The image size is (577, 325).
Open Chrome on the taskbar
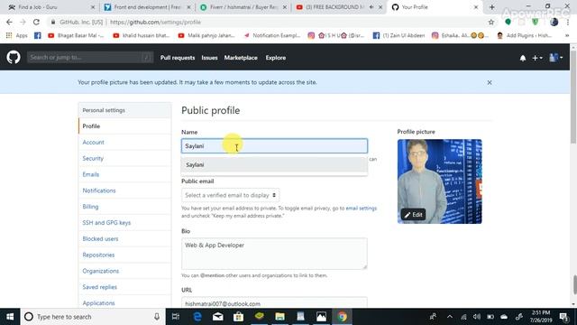[343, 317]
